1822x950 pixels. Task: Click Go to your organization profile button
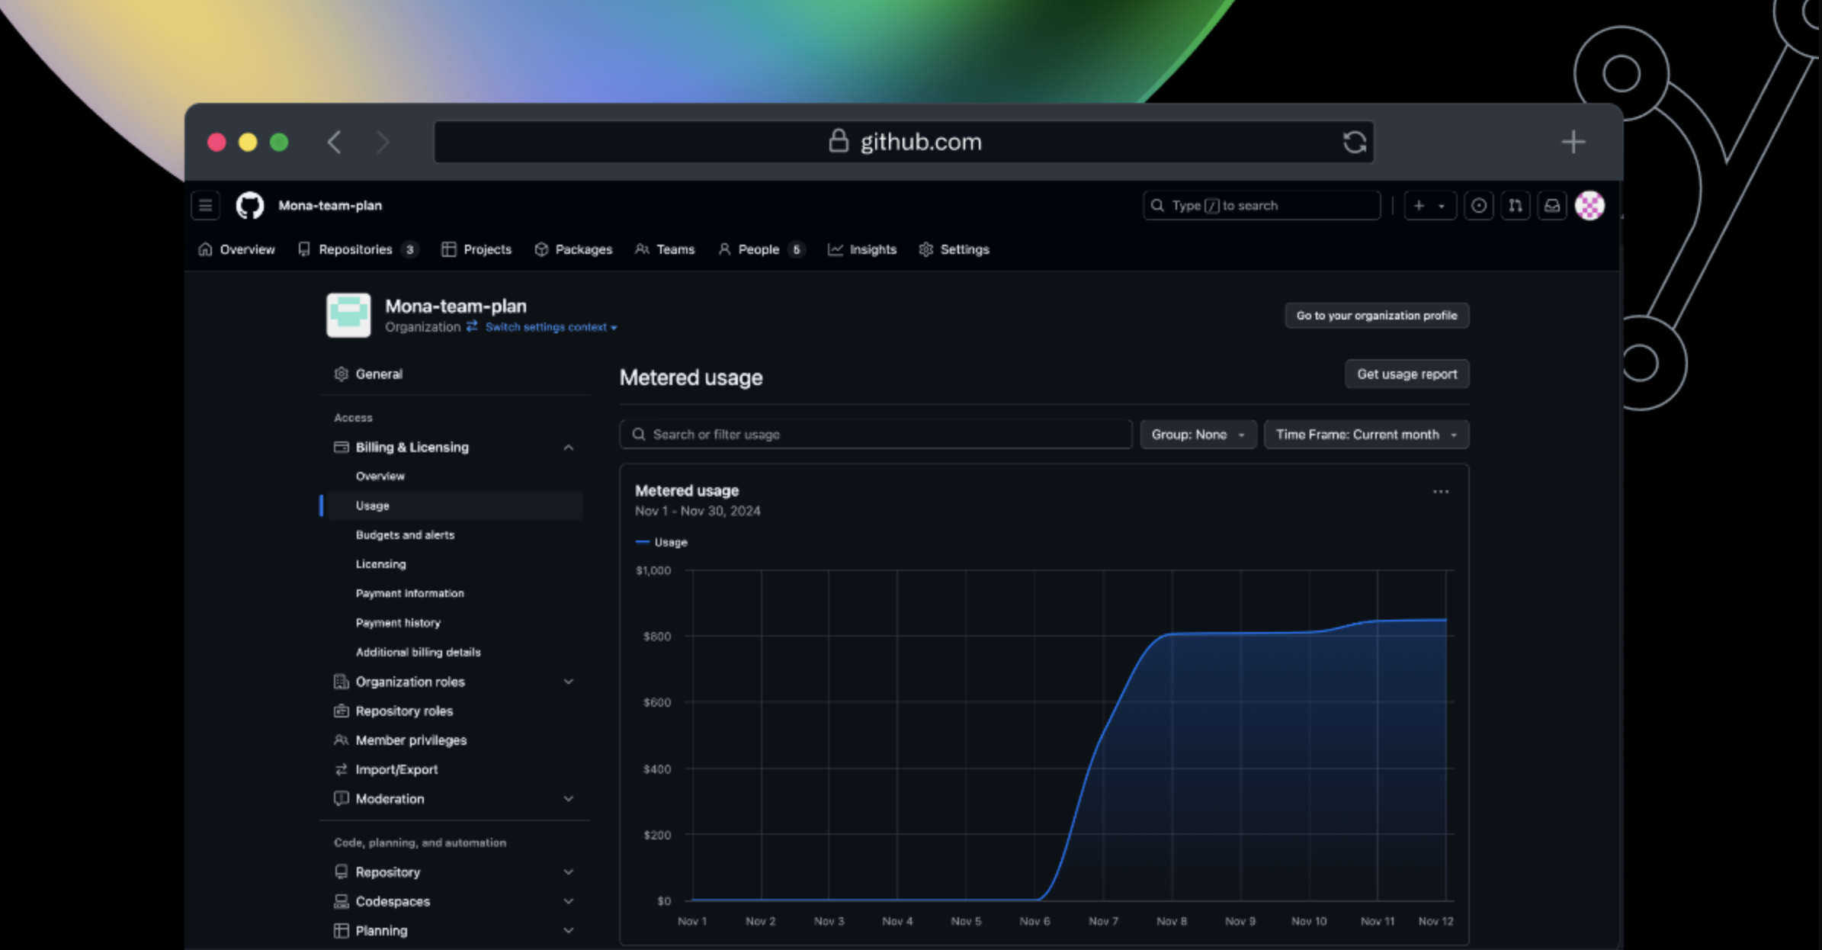tap(1378, 315)
